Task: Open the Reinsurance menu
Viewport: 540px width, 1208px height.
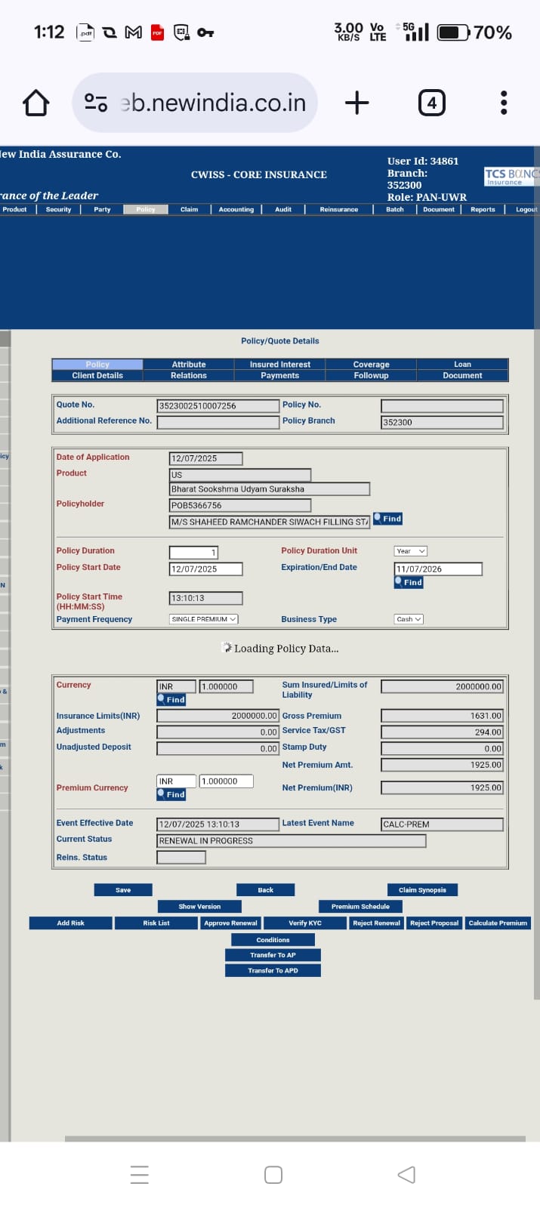Action: tap(339, 209)
